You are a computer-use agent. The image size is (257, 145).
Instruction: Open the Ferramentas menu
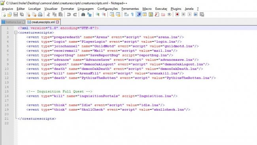point(130,9)
